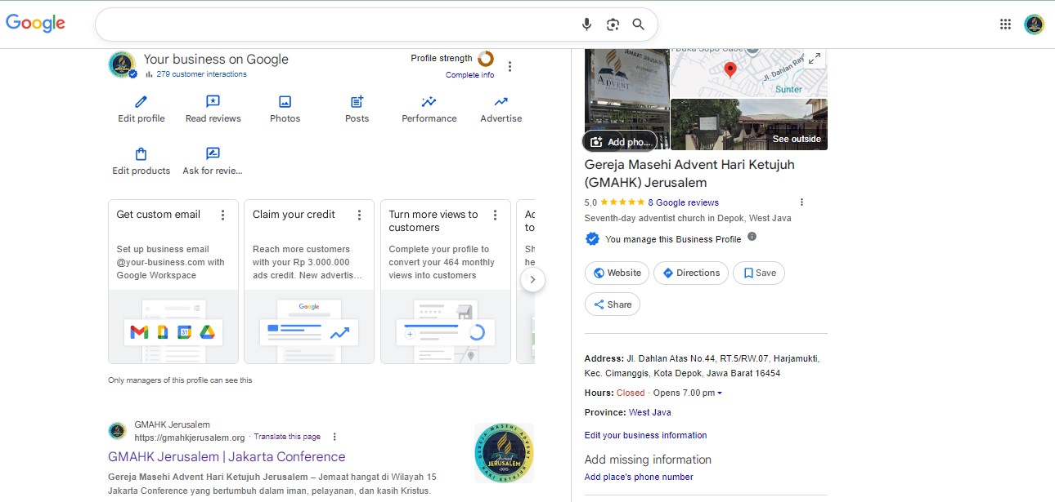This screenshot has width=1055, height=502.
Task: Save the place with Save button
Action: tap(758, 273)
